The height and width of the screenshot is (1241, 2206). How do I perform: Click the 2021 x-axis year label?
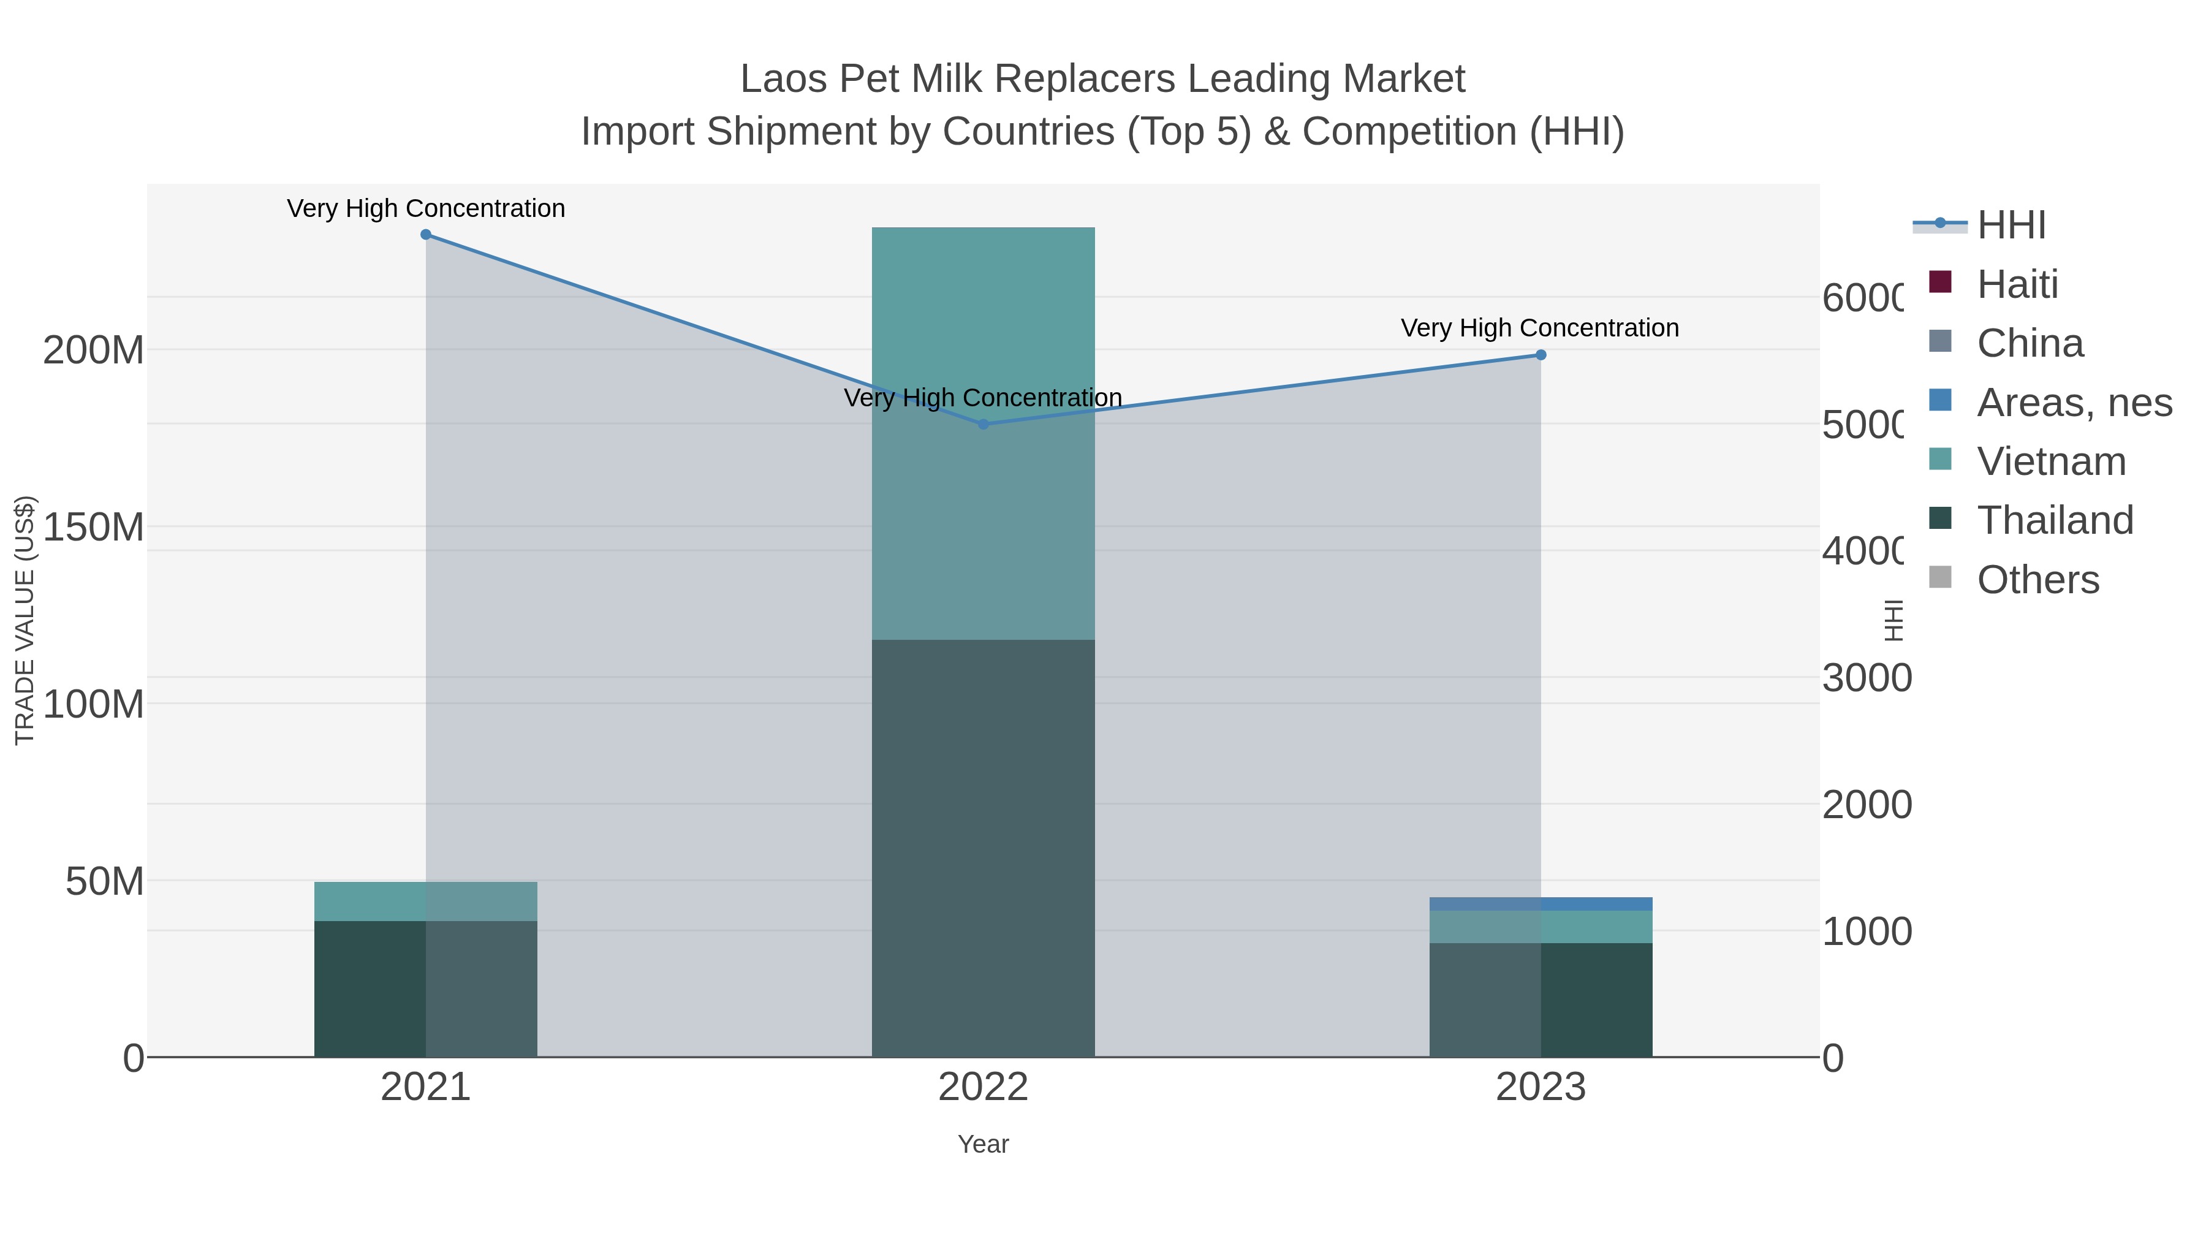[x=426, y=1088]
